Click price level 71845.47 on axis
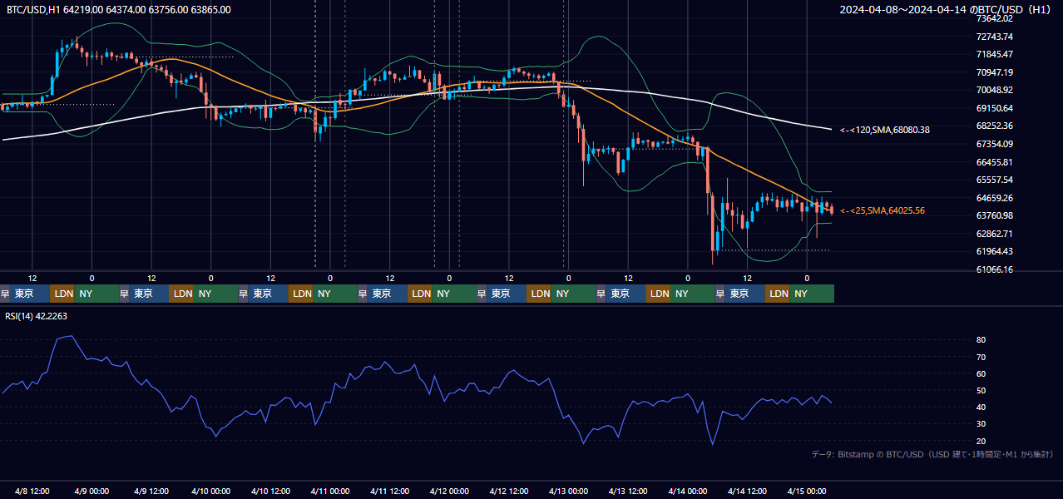 tap(994, 54)
